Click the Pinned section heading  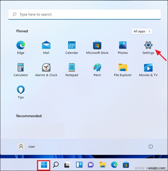click(x=22, y=31)
